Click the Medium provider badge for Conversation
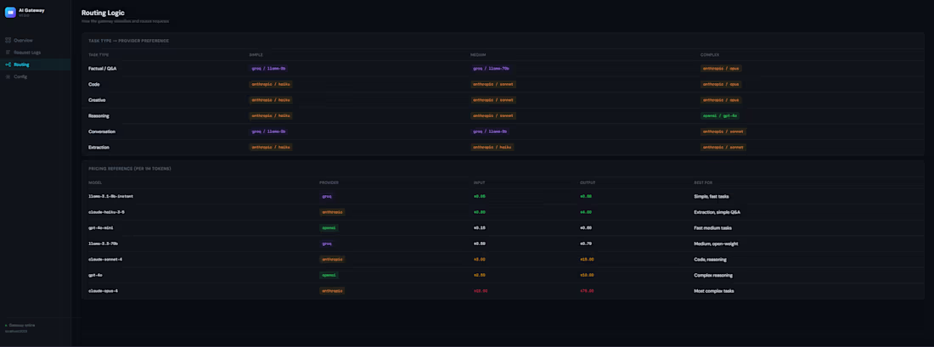Image resolution: width=934 pixels, height=347 pixels. pos(490,132)
